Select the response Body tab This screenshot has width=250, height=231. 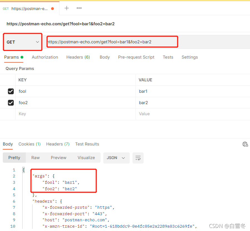(8, 144)
